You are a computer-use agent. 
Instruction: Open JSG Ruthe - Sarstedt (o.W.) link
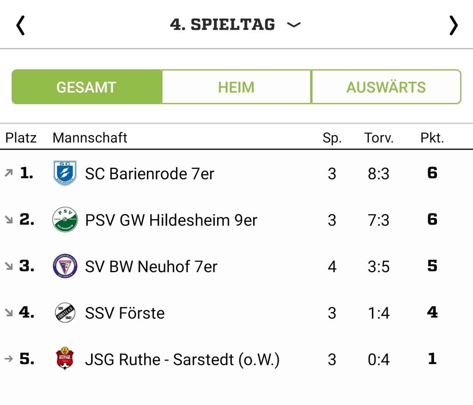(182, 359)
